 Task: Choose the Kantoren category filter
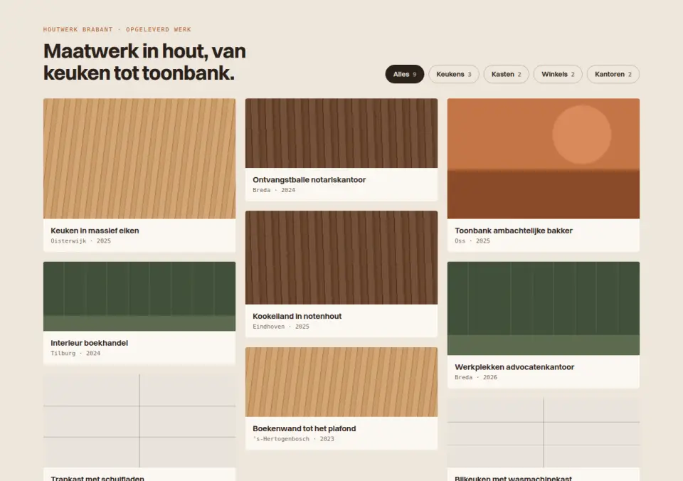pyautogui.click(x=613, y=74)
